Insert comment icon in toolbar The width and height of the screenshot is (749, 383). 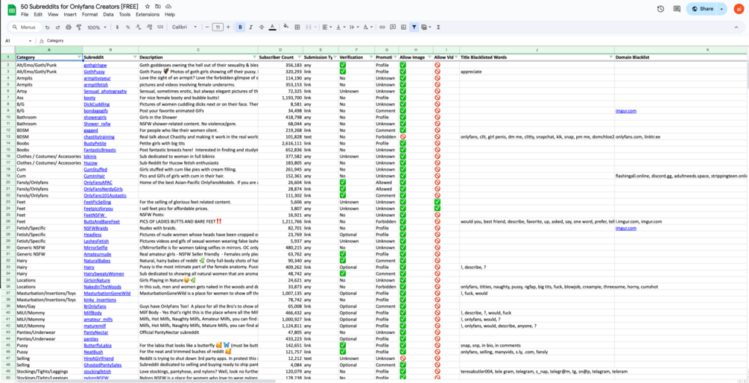(x=393, y=28)
